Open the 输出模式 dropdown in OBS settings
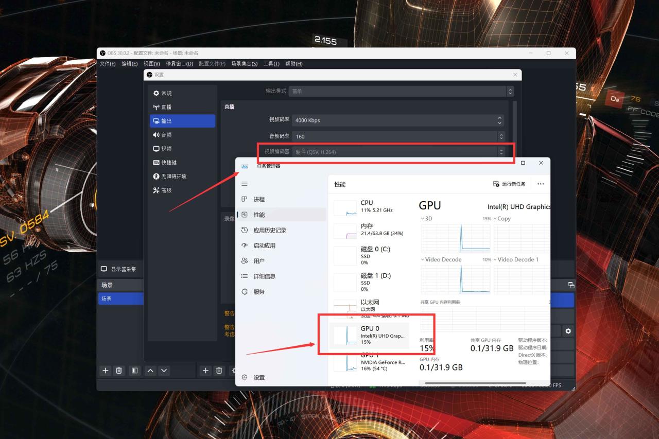Screen dimensions: 659x439 tap(401, 91)
